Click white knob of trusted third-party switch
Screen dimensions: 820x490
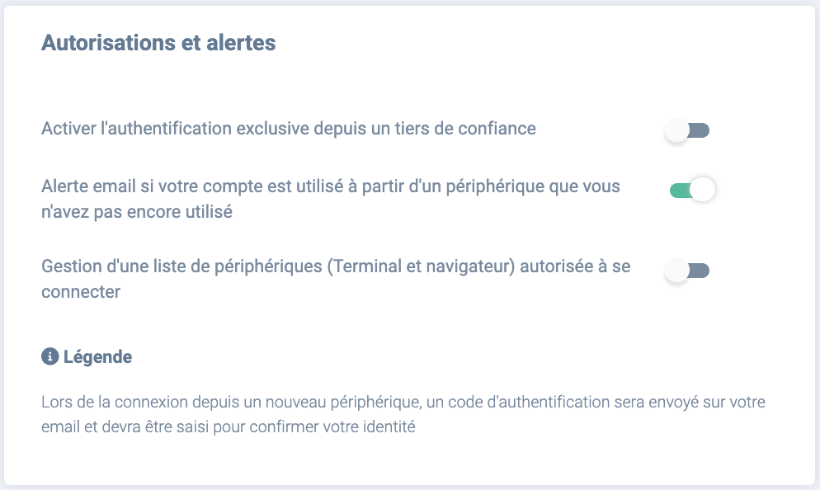tap(676, 130)
